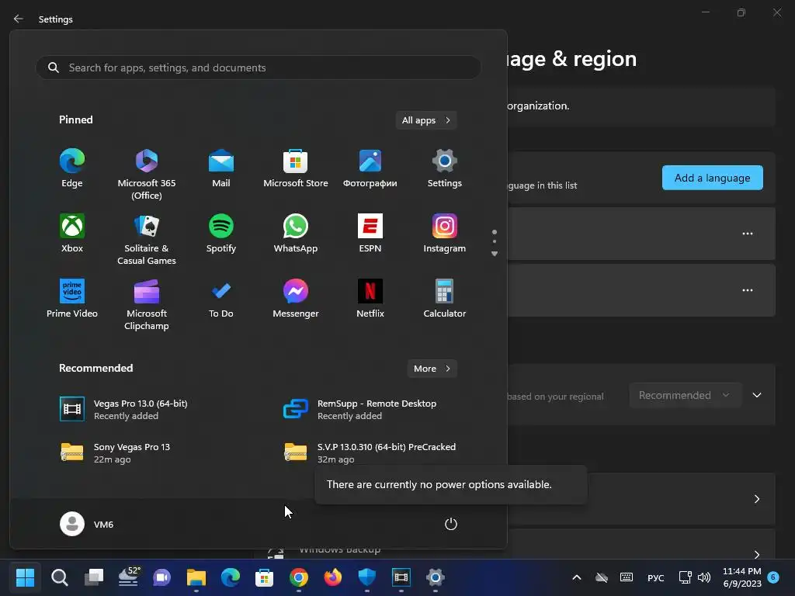Show All apps list
Screen dimensions: 795x596
click(x=426, y=120)
